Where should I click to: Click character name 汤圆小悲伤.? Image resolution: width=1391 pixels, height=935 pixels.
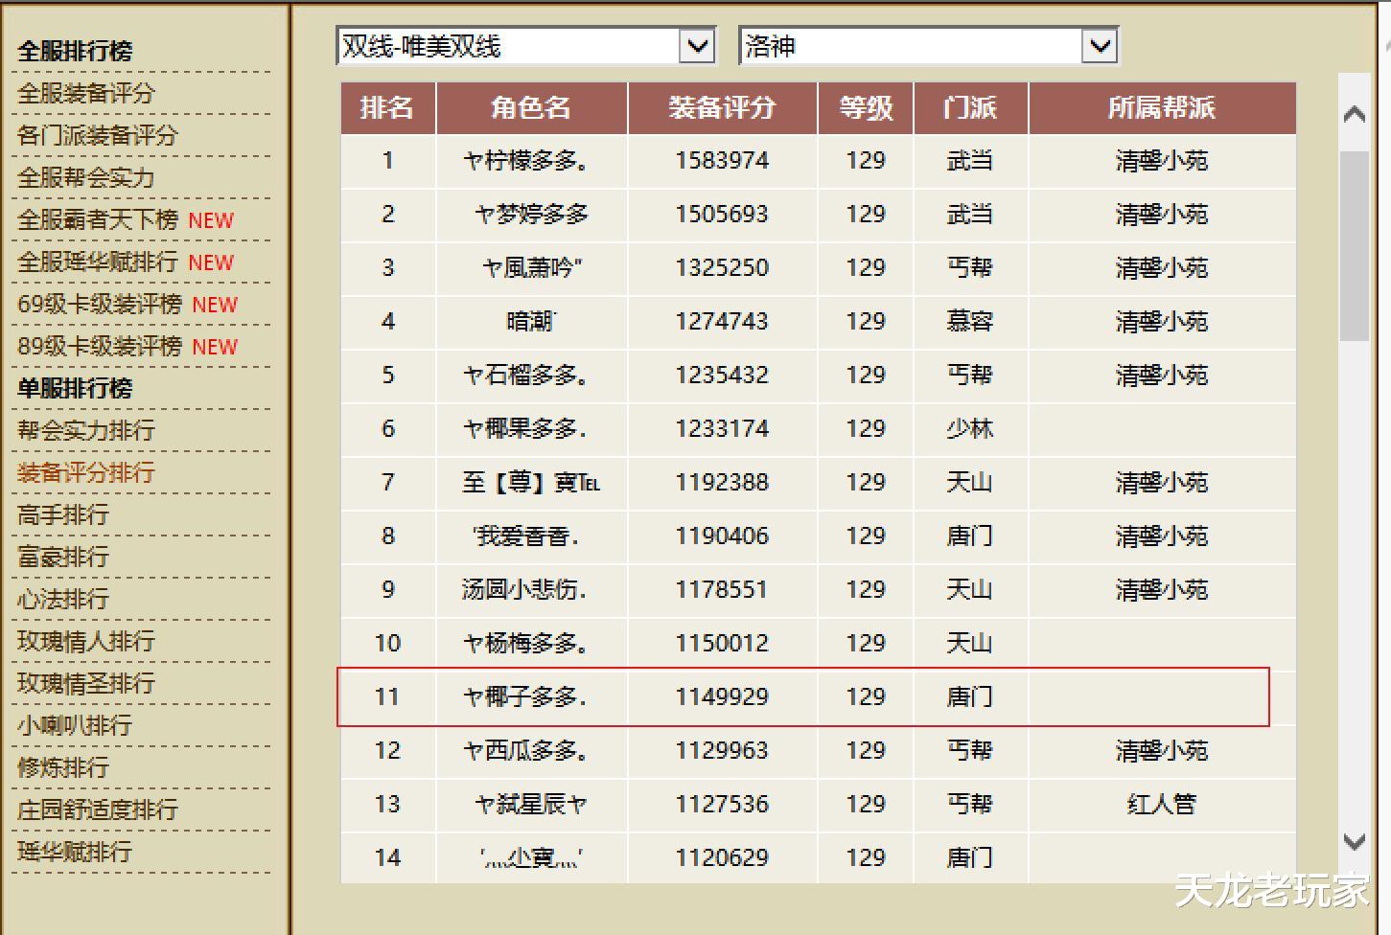(x=524, y=590)
